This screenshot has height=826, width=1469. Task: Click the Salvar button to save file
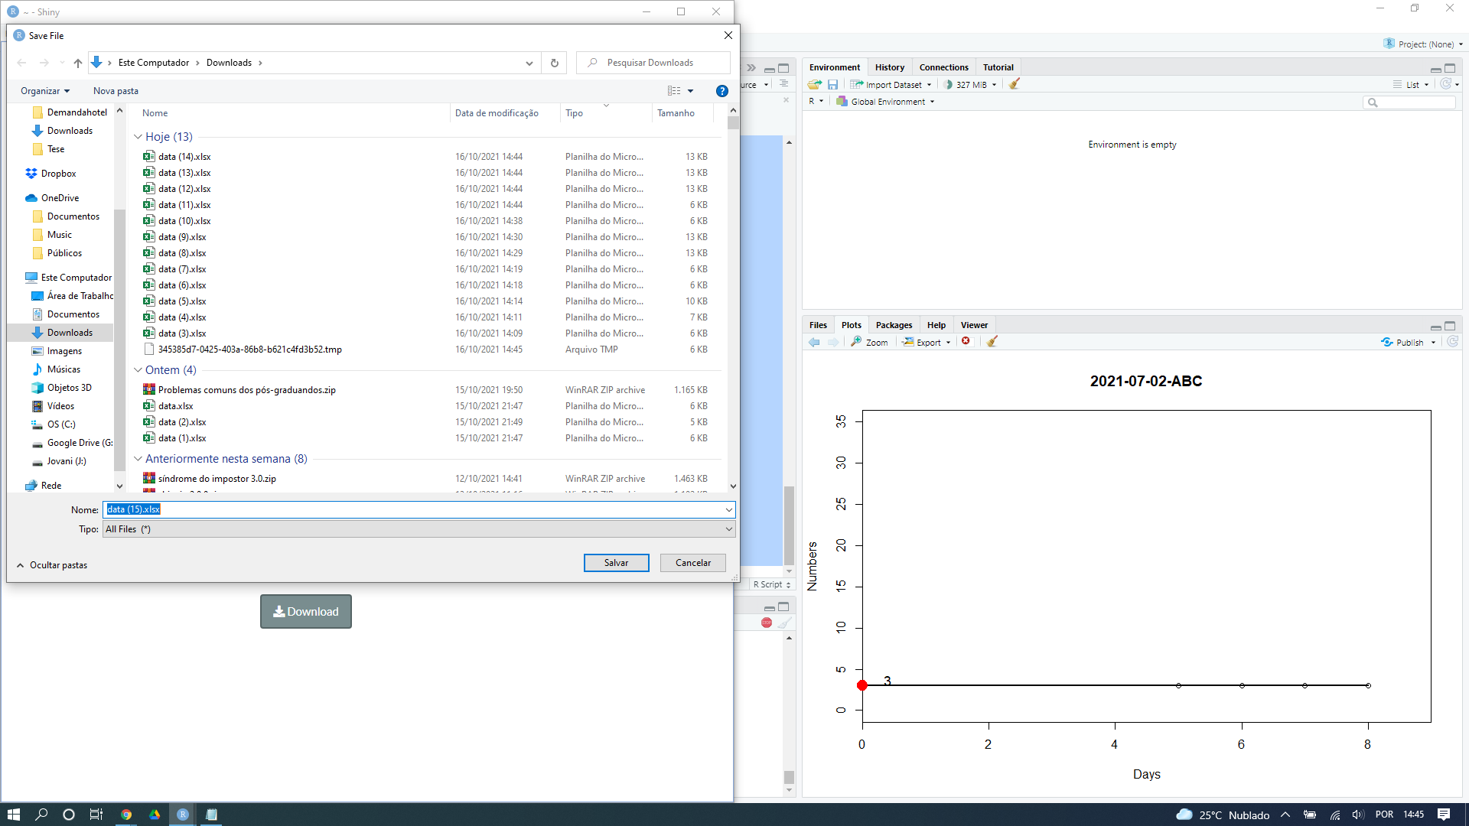[617, 562]
